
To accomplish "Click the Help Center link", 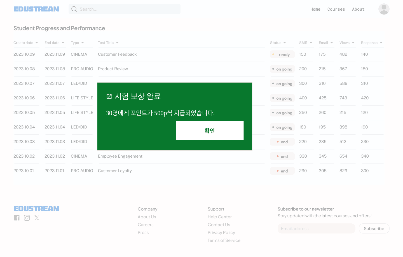I will tap(220, 217).
